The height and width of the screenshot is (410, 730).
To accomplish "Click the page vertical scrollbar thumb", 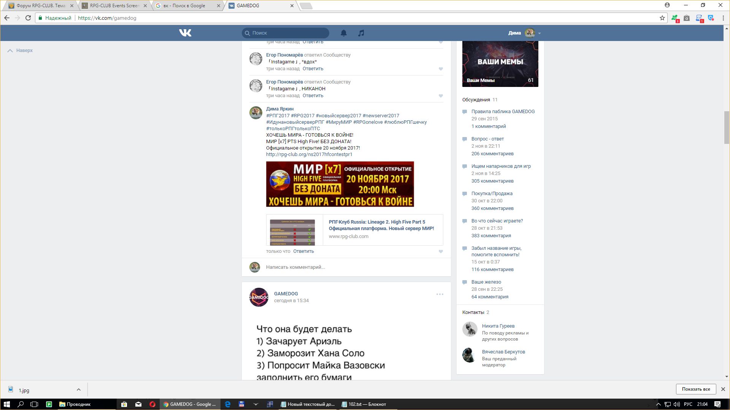I will pos(727,127).
